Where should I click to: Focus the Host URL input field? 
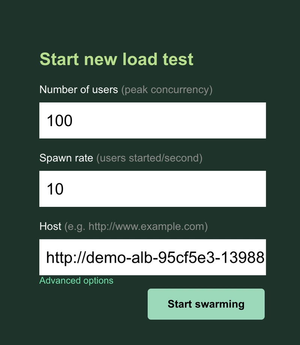[153, 257]
